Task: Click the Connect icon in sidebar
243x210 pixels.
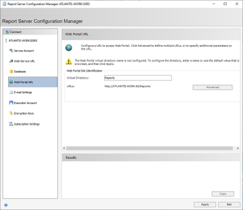Action: (x=8, y=32)
